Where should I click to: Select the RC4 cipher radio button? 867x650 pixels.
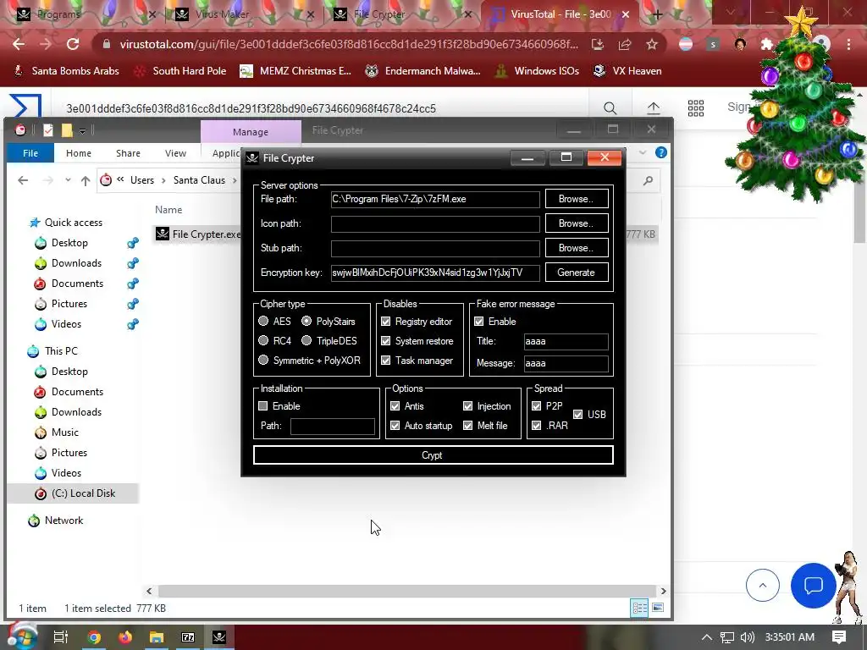(x=263, y=340)
